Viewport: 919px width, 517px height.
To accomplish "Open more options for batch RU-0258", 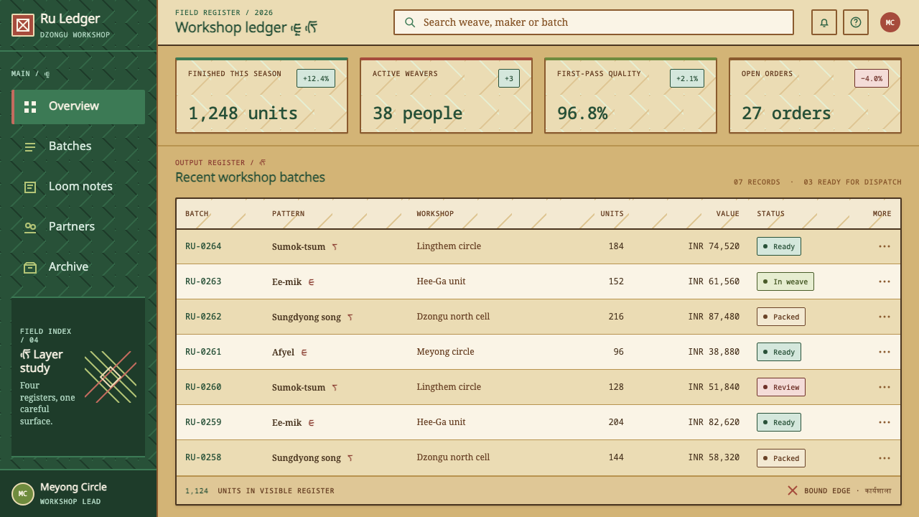I will click(885, 458).
